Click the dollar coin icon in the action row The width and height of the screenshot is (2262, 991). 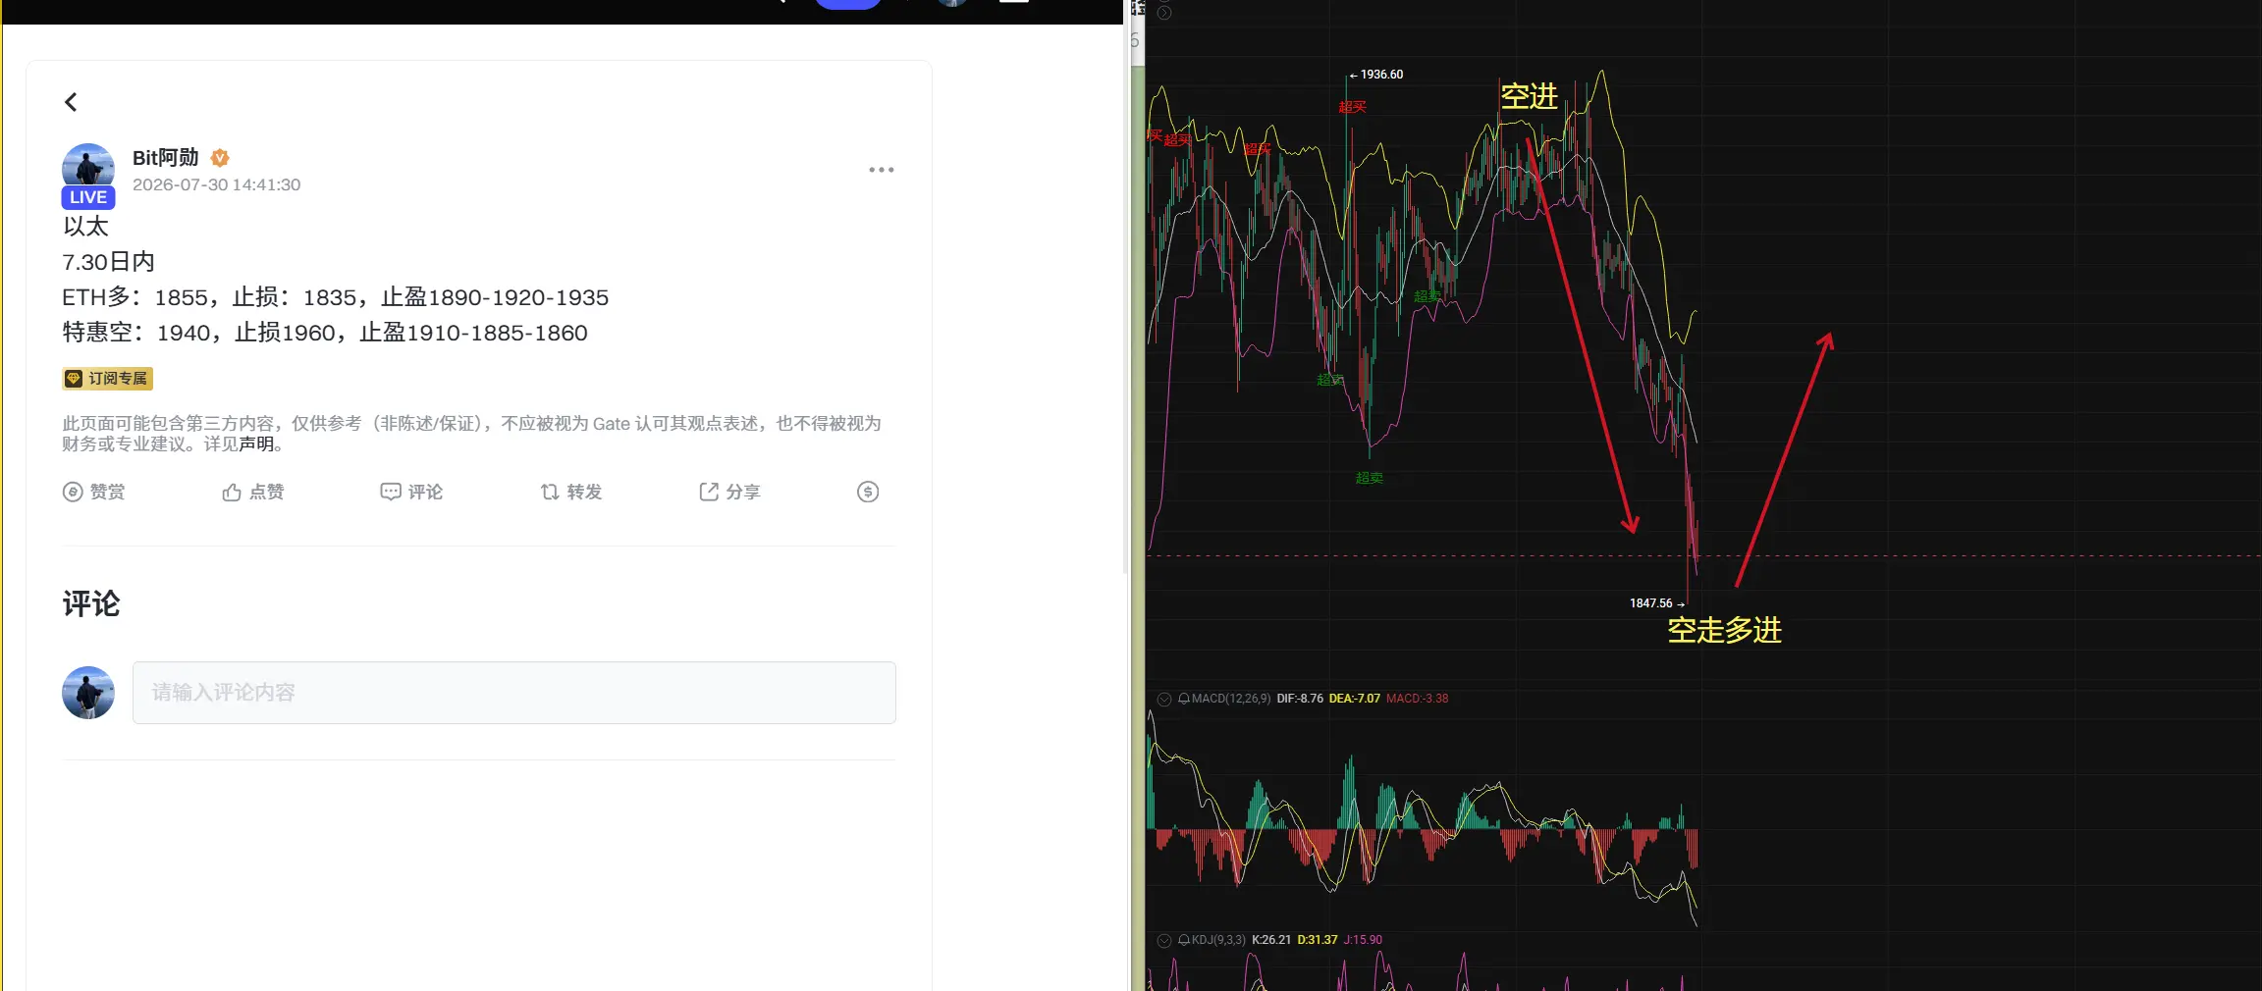point(868,492)
